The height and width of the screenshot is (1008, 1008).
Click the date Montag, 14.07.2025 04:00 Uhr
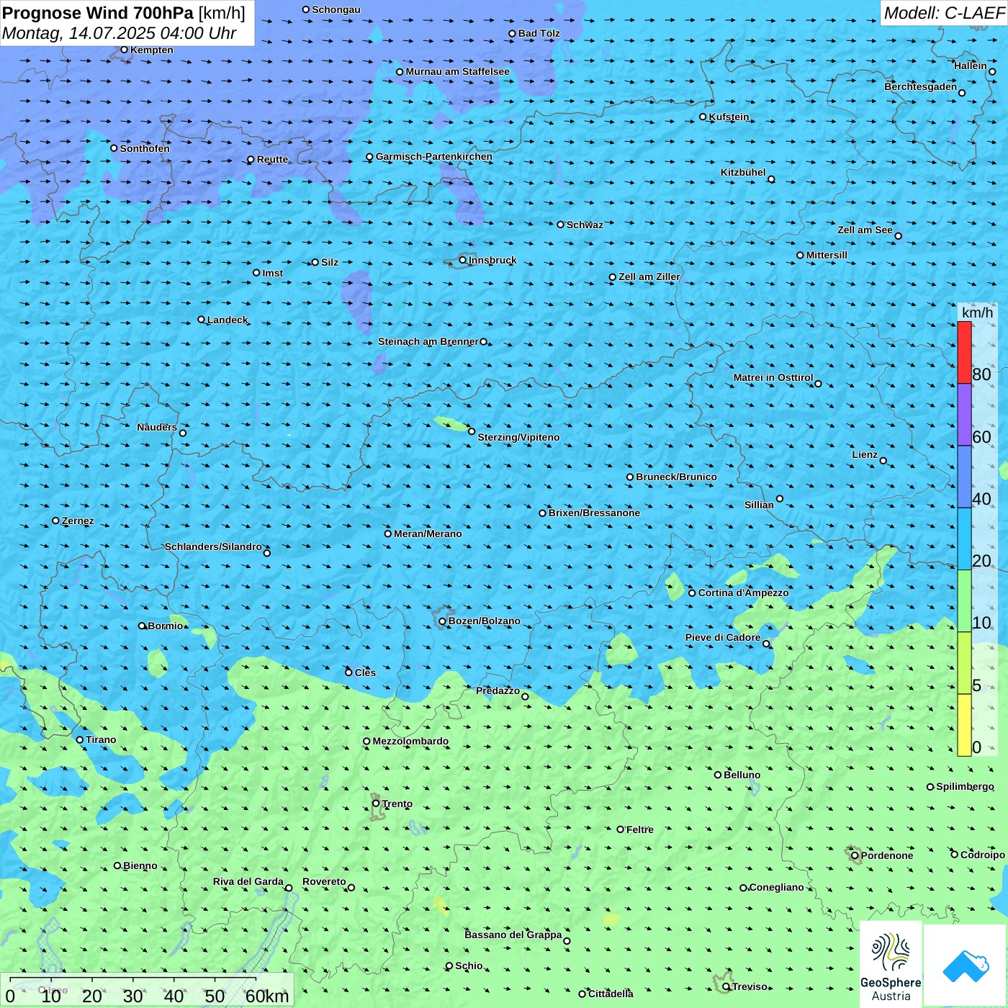120,33
